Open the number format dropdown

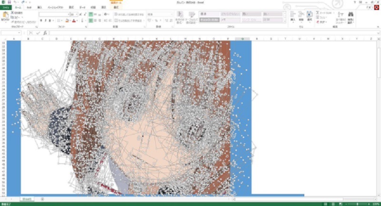coord(172,15)
